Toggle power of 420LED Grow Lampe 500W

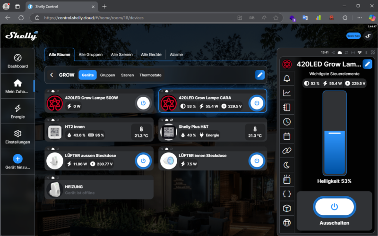(x=143, y=102)
